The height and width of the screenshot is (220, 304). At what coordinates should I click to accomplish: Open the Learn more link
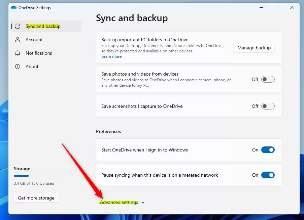click(x=111, y=56)
